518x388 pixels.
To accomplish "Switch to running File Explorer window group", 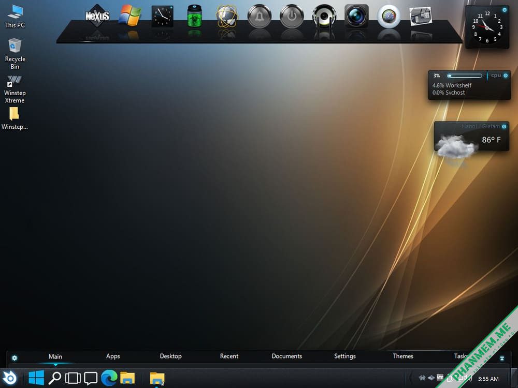I will [x=157, y=379].
